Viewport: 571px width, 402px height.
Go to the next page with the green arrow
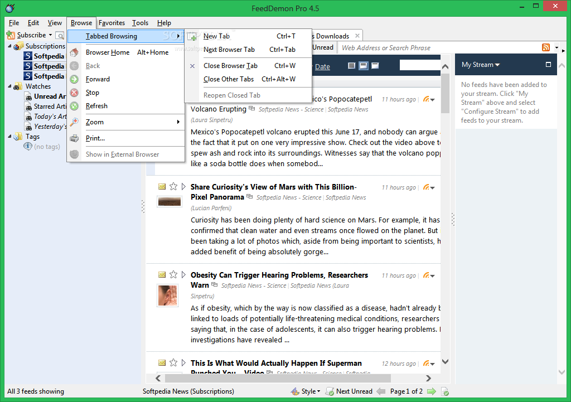432,391
